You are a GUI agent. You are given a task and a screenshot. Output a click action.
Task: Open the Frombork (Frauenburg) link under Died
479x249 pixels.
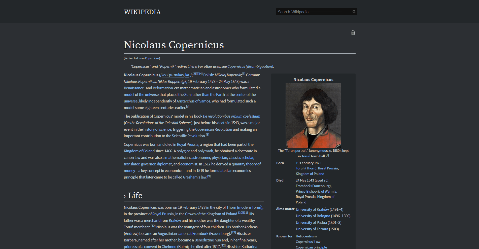[x=313, y=186]
